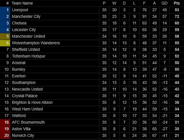Click the olive position 5 badge
184x140 pixels.
[x=5, y=36]
